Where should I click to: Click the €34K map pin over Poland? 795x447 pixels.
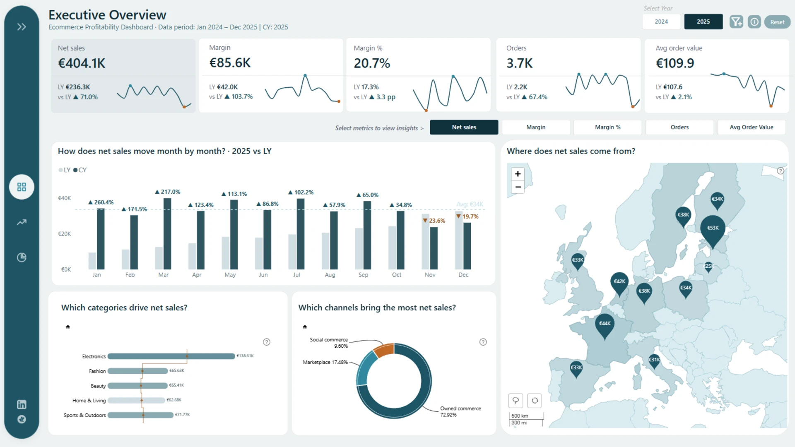[686, 289]
